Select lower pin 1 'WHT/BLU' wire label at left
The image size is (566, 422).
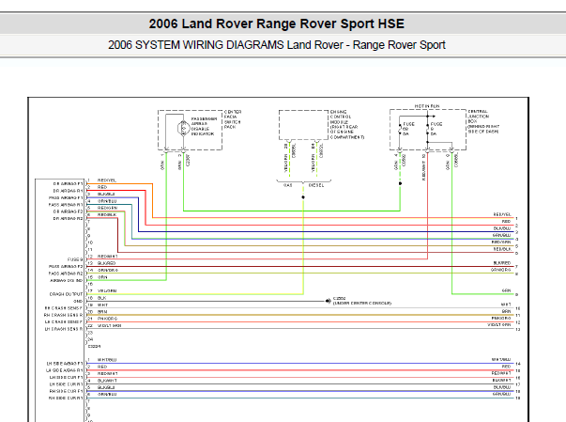[x=107, y=360]
